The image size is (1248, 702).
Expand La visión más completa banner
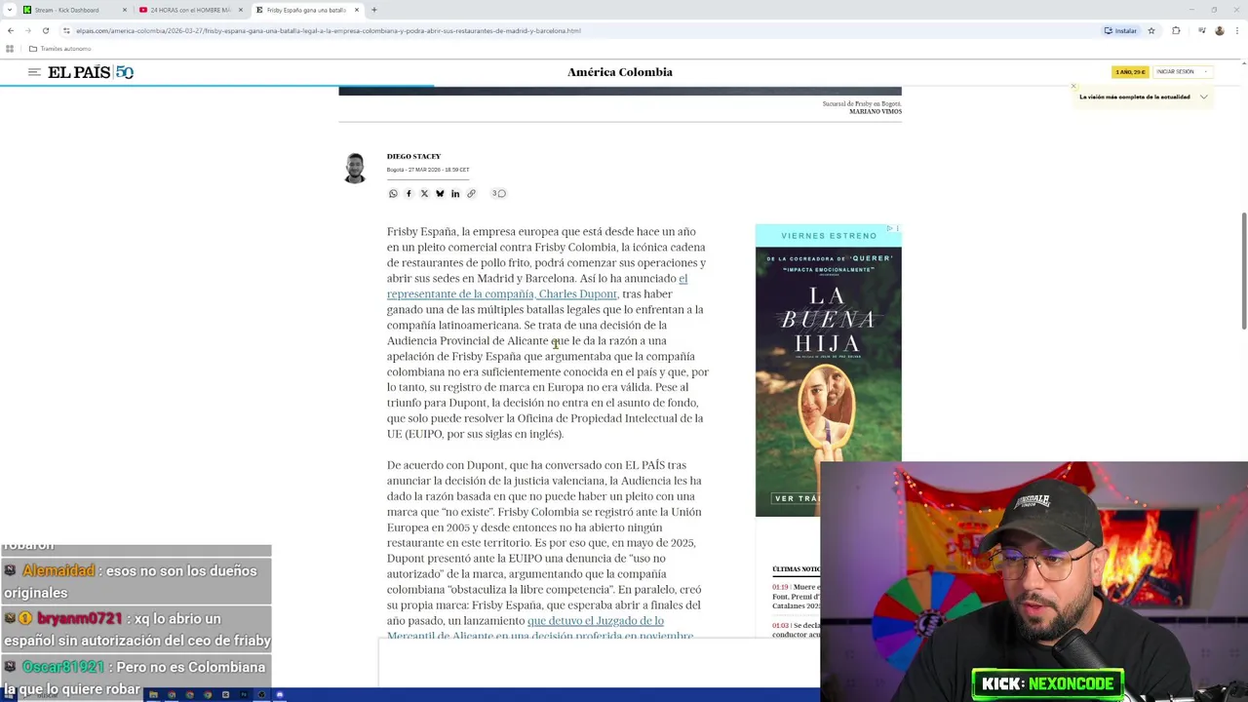pyautogui.click(x=1204, y=97)
